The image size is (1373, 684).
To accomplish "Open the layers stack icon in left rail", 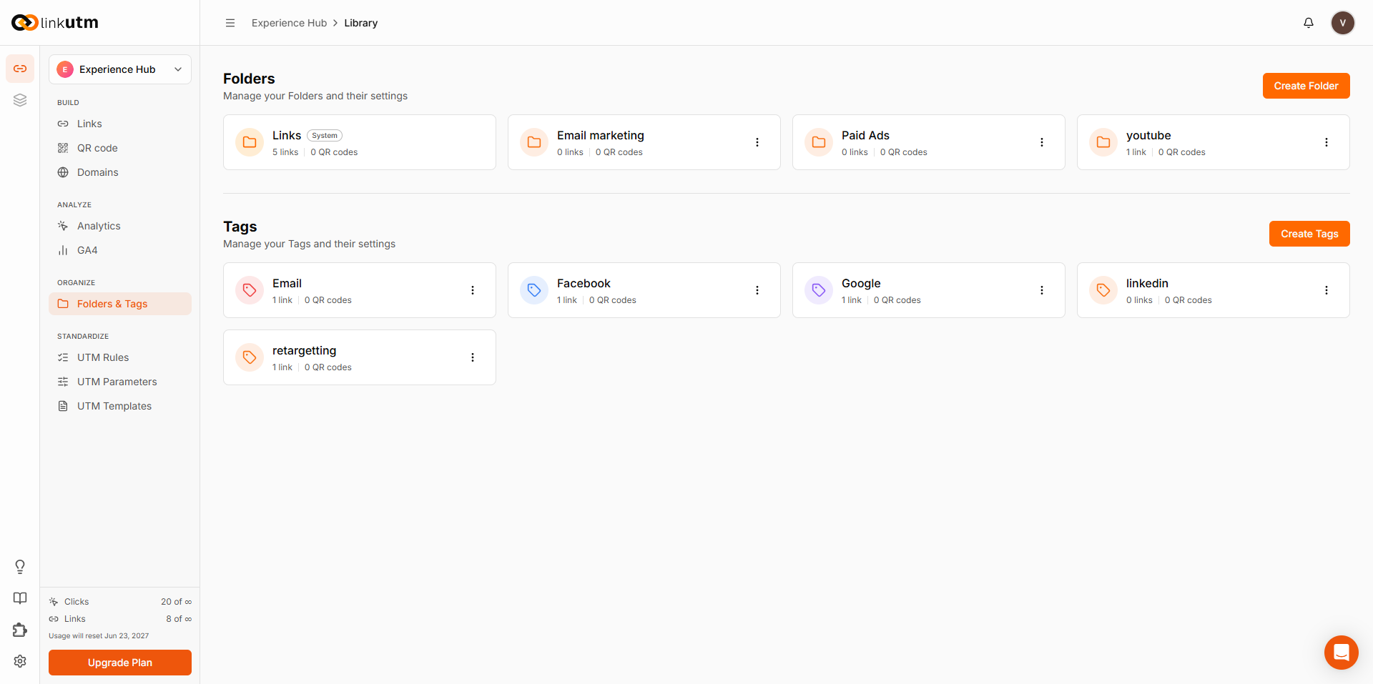I will pyautogui.click(x=20, y=100).
